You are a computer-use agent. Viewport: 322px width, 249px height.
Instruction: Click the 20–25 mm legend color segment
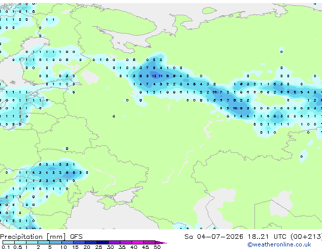[90, 242]
